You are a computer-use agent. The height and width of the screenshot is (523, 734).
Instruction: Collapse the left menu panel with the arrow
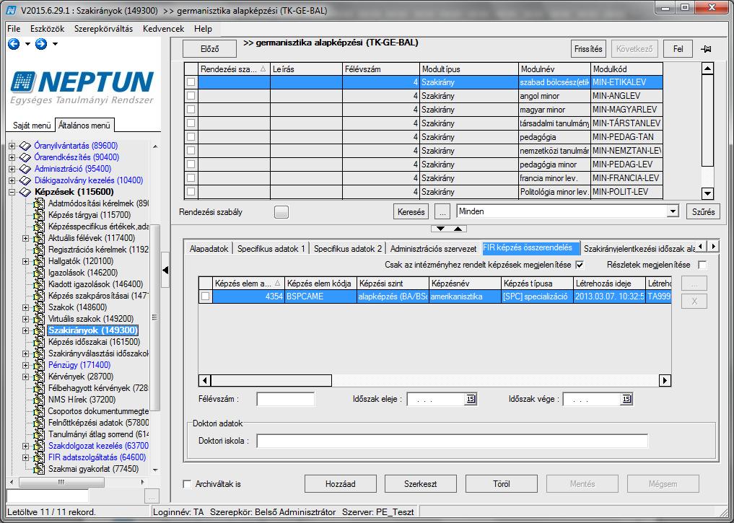point(165,270)
